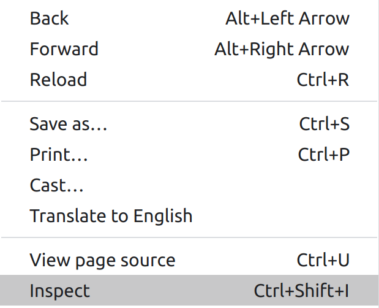The image size is (379, 308).
Task: Open the Save as… dialog
Action: click(x=69, y=124)
